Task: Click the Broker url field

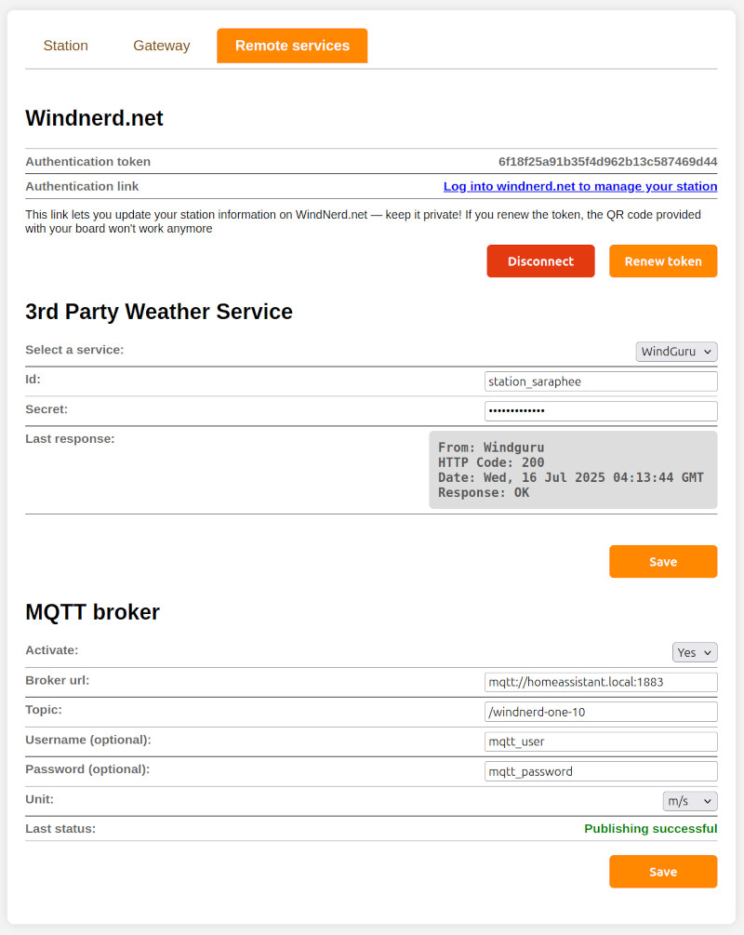Action: tap(601, 682)
